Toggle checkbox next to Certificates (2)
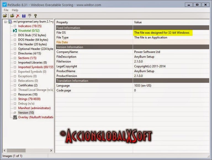 (15, 85)
